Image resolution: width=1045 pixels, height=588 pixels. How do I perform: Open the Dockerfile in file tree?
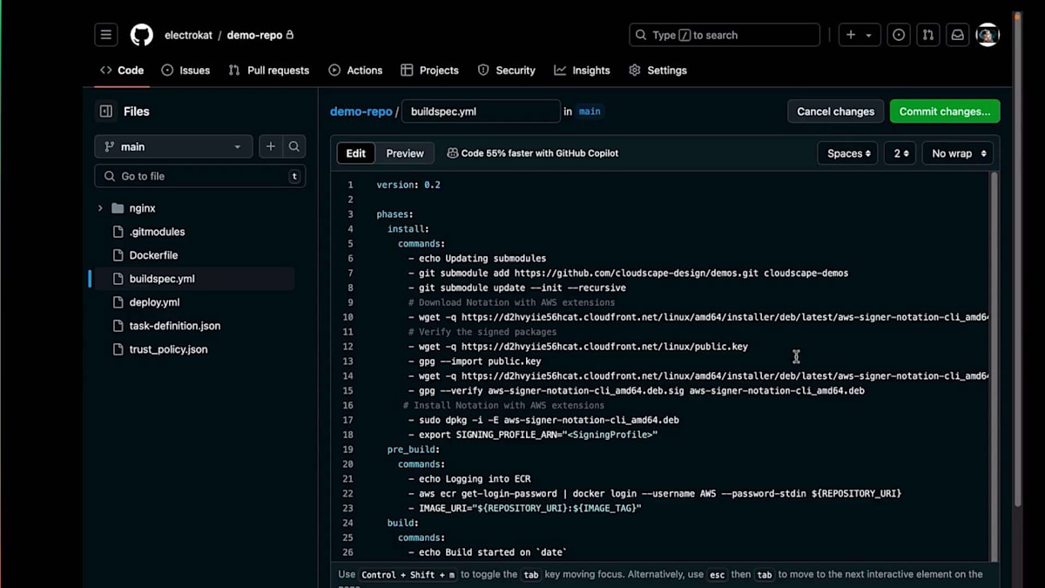coord(153,255)
